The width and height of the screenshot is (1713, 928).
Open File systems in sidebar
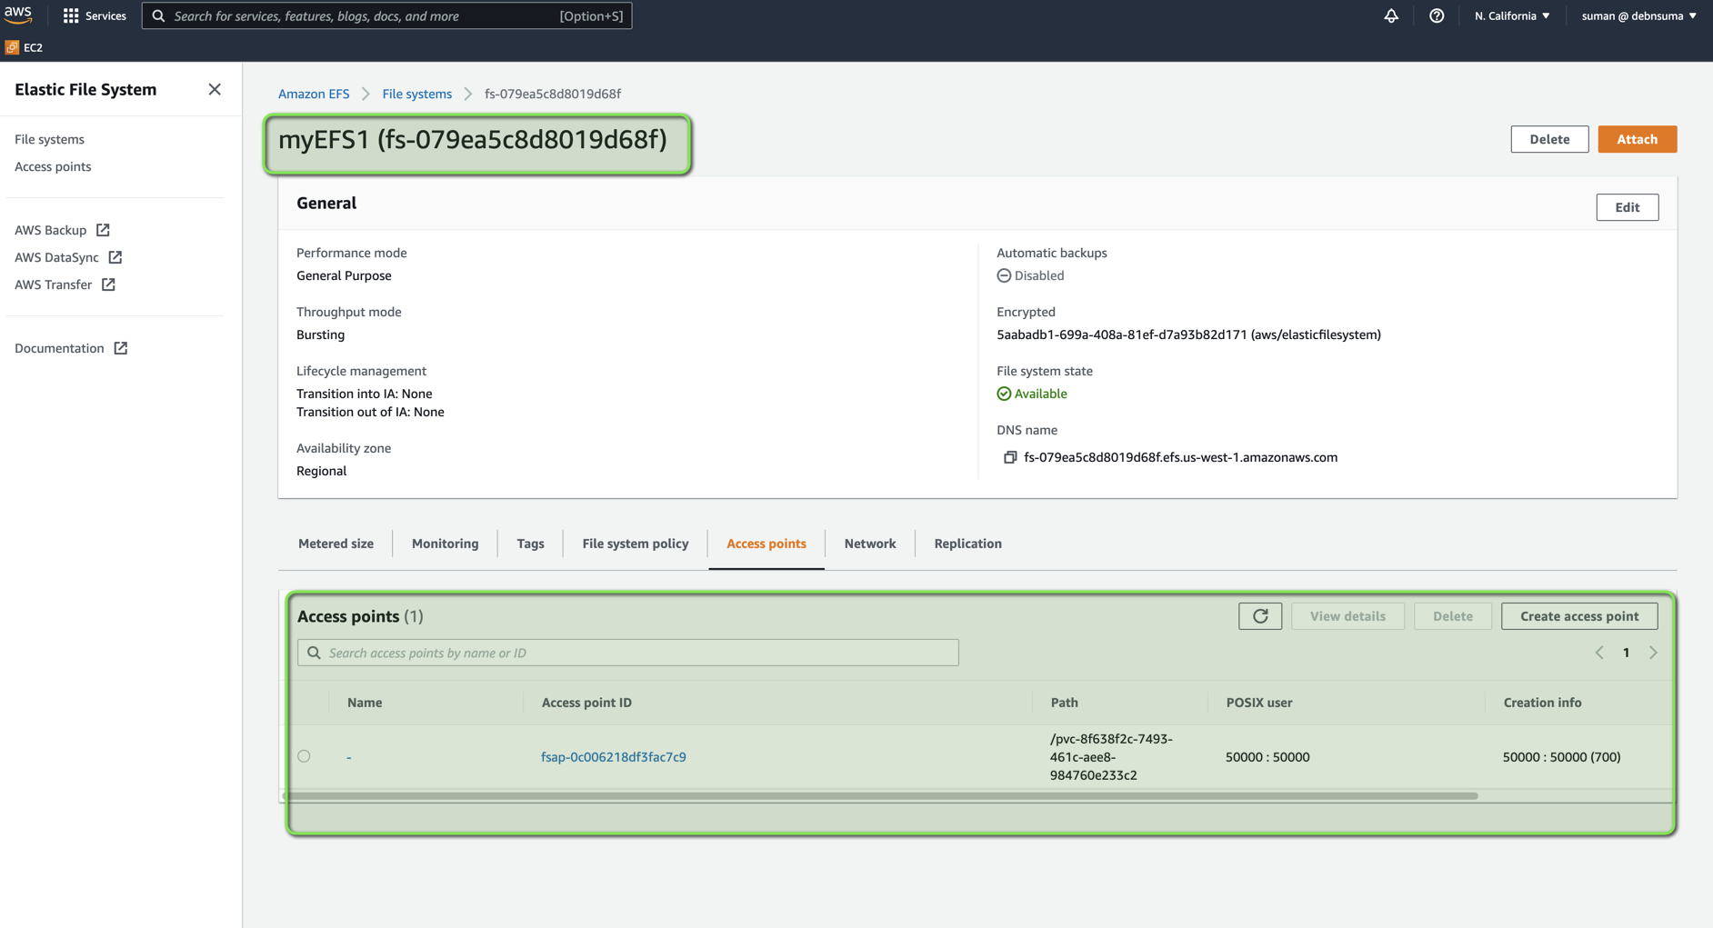point(49,139)
